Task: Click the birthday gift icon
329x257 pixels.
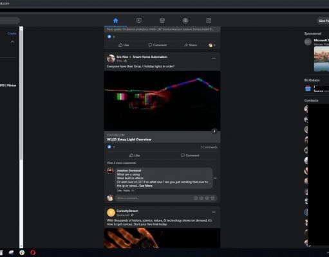Action: coord(308,88)
